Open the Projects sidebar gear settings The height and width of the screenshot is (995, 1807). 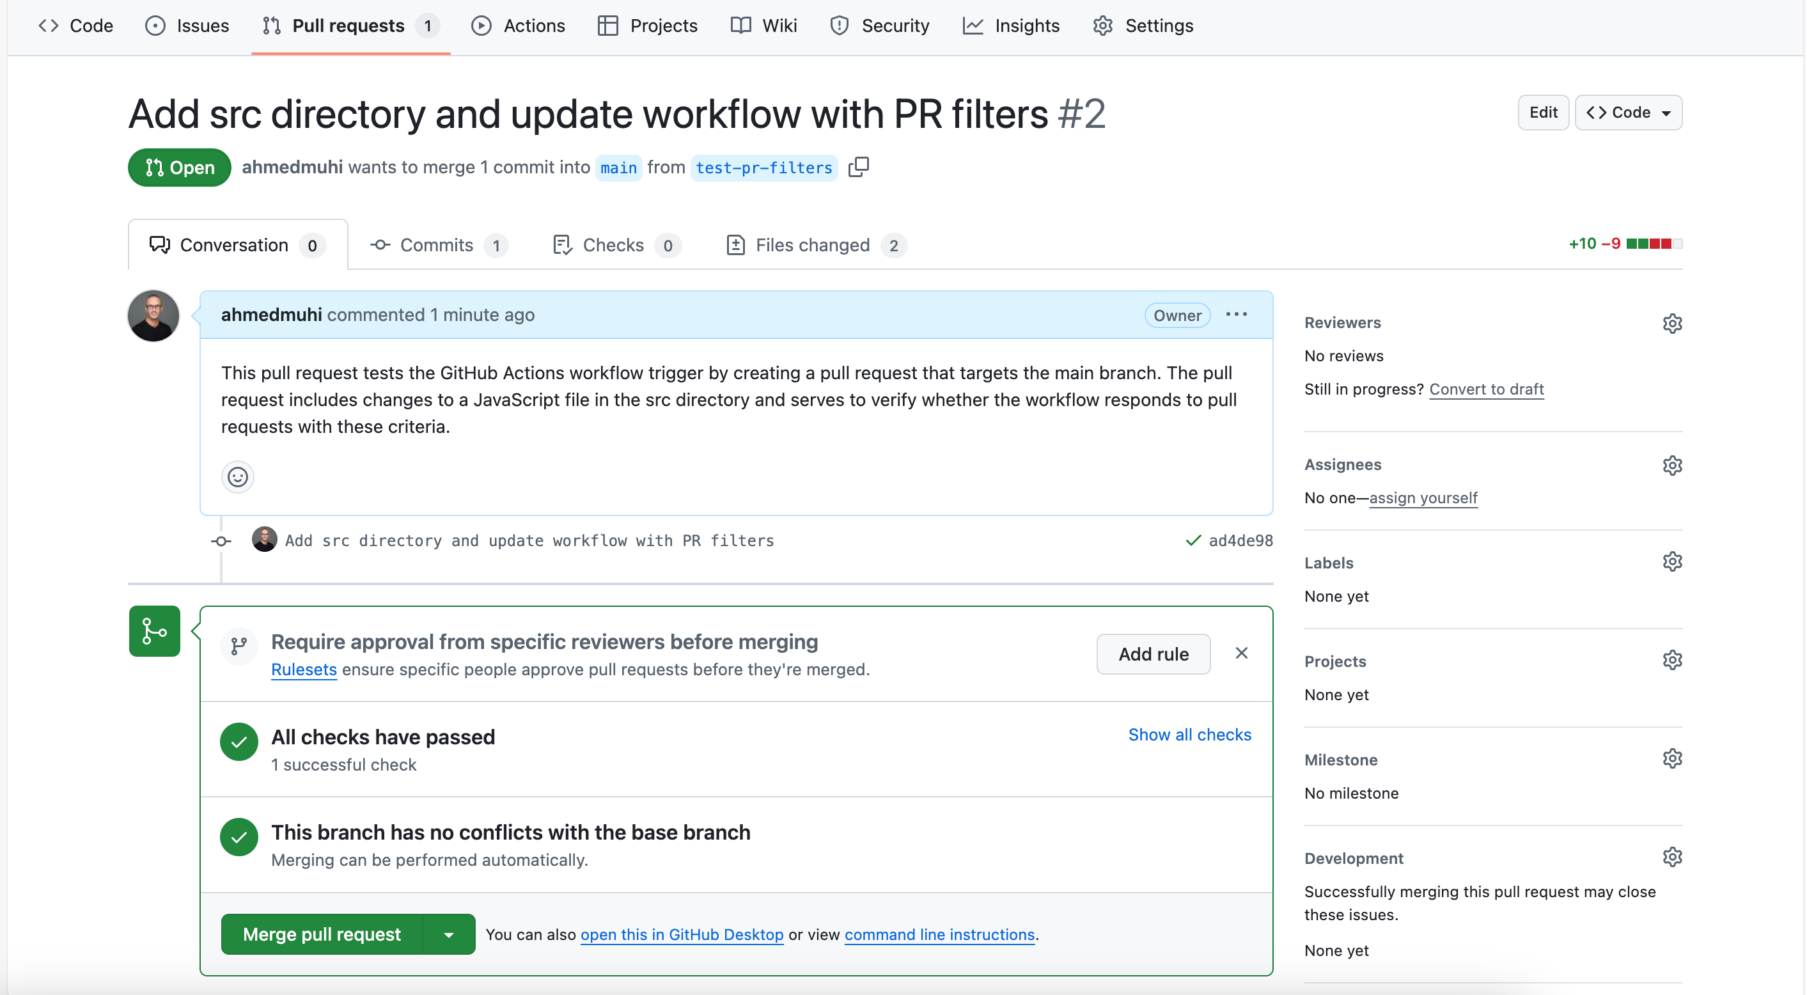click(1672, 661)
